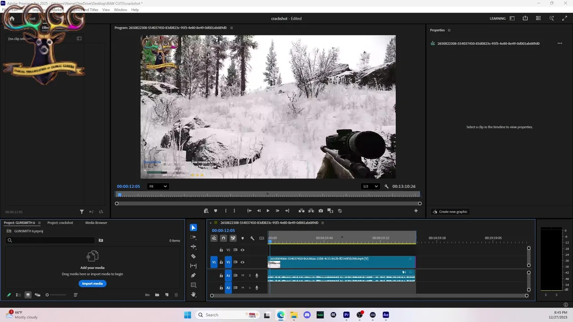Image resolution: width=573 pixels, height=322 pixels.
Task: Click the Program Monitor settings wrench
Action: coord(386,186)
